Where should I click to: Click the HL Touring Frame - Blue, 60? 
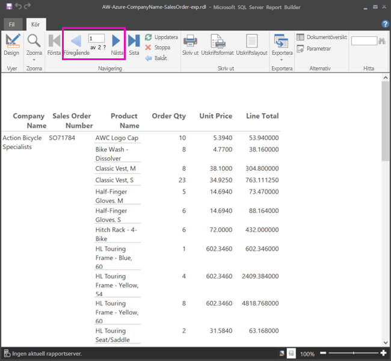pyautogui.click(x=114, y=258)
